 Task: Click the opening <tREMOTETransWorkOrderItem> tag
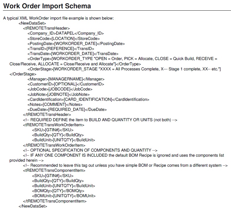(54, 125)
